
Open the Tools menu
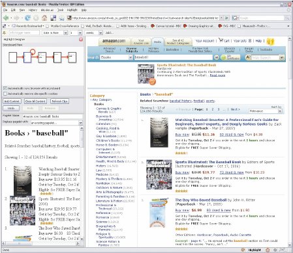tap(60, 10)
